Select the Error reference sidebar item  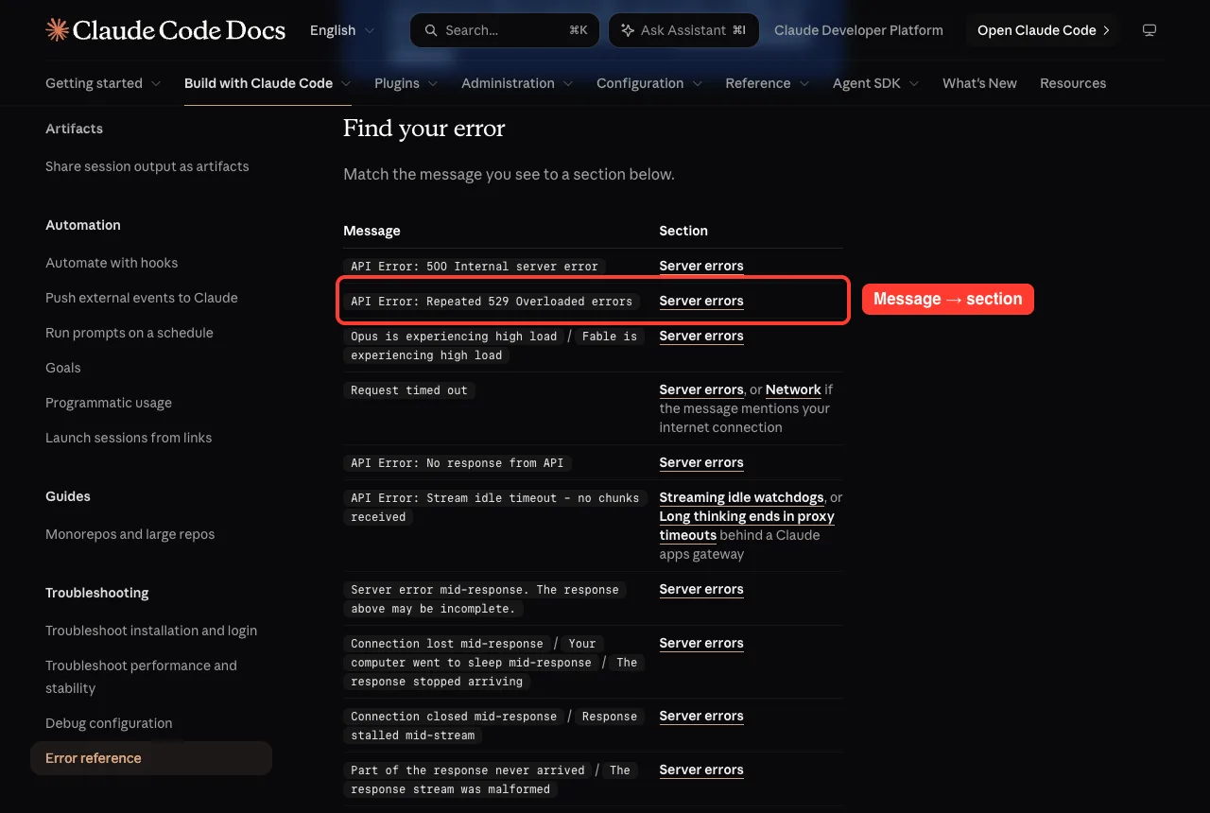[151, 758]
